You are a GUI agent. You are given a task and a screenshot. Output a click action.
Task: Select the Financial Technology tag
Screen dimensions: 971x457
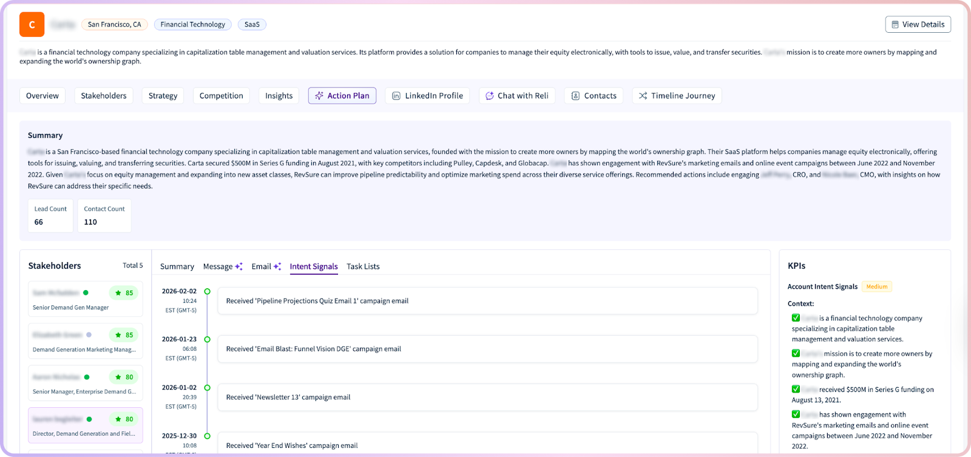click(x=192, y=24)
